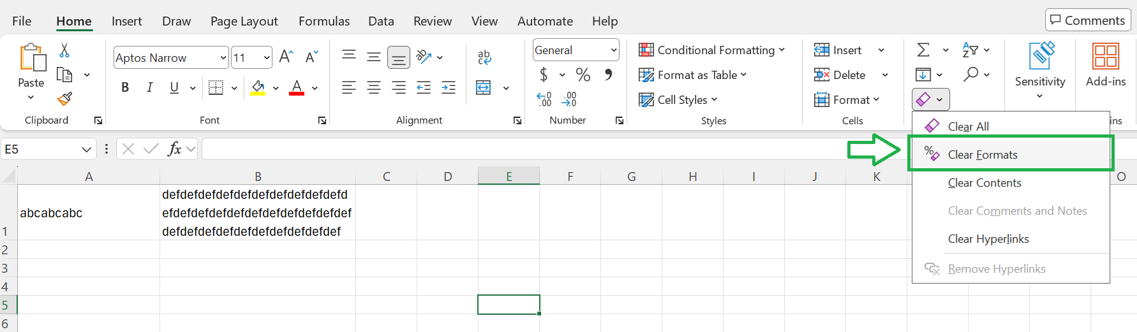Align text left horizontally
Viewport: 1137px width, 332px height.
coord(349,87)
